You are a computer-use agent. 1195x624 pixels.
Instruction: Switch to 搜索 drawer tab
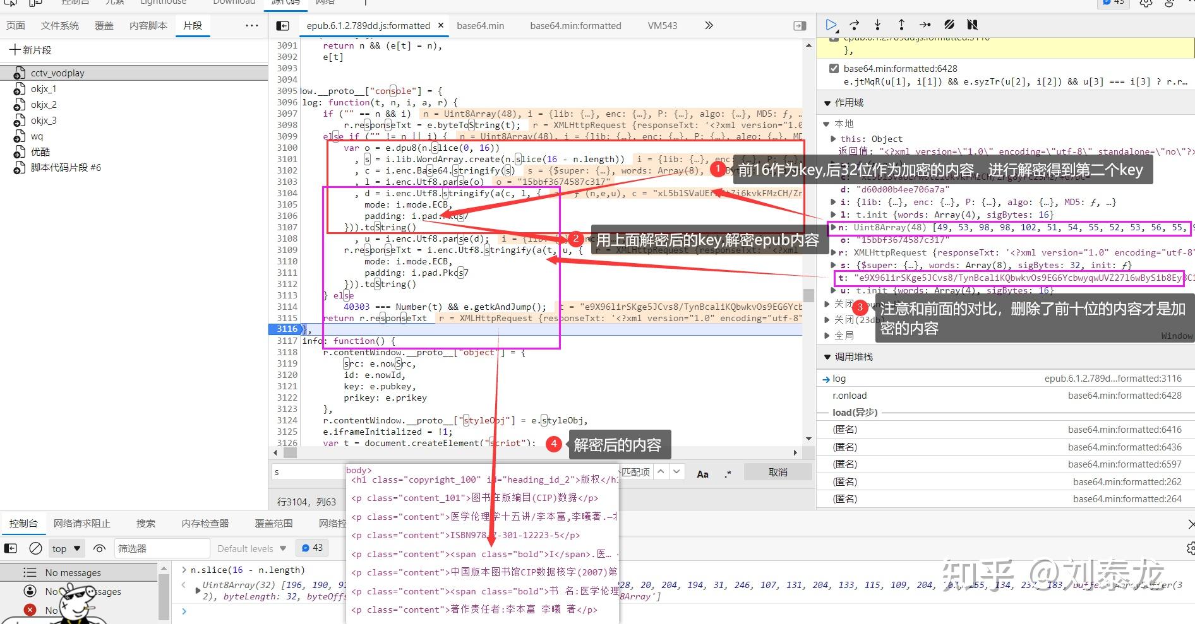click(x=146, y=524)
